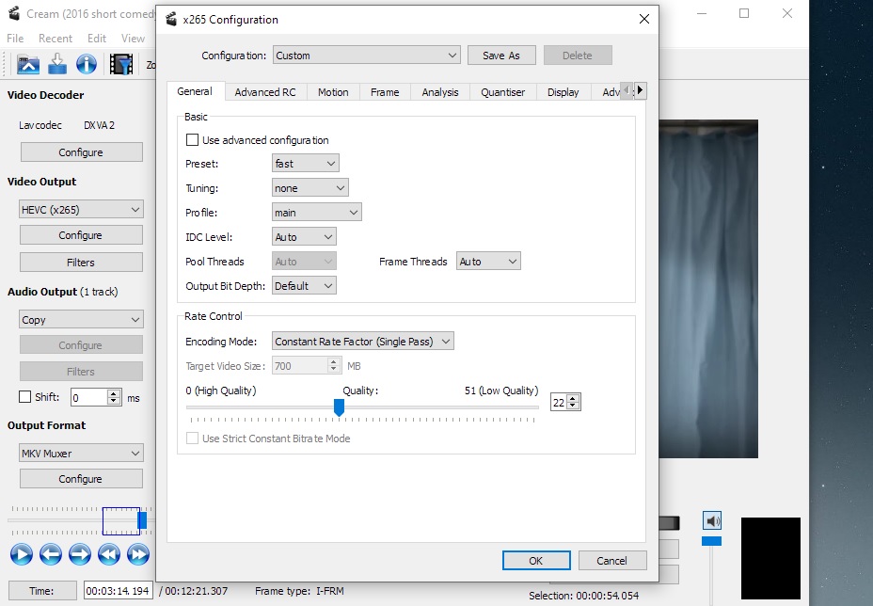873x606 pixels.
Task: Switch to the General tab
Action: [x=195, y=91]
